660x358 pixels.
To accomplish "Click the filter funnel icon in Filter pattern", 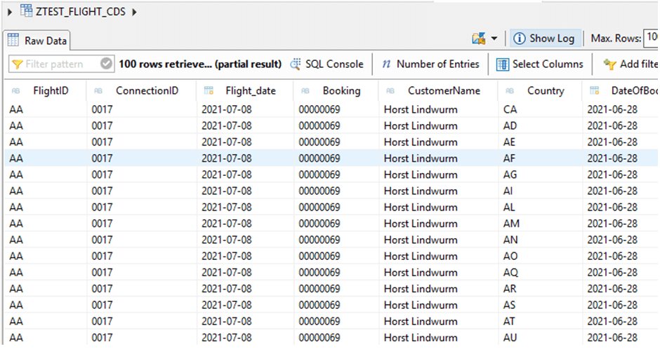I will pyautogui.click(x=18, y=64).
